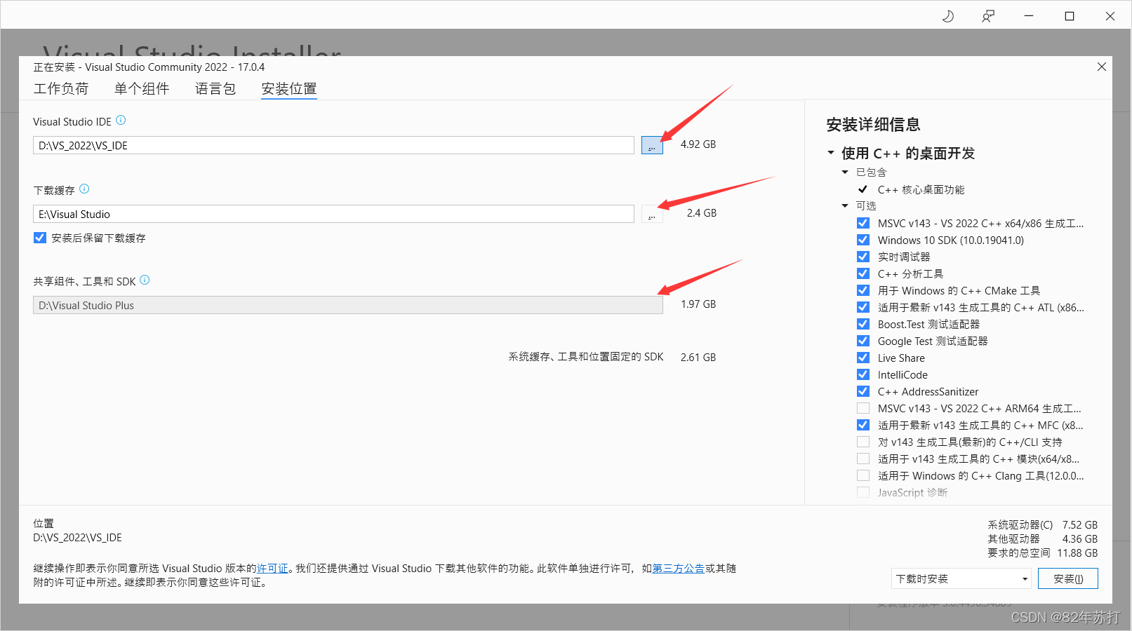
Task: Uncheck IntelliCode component
Action: 863,374
